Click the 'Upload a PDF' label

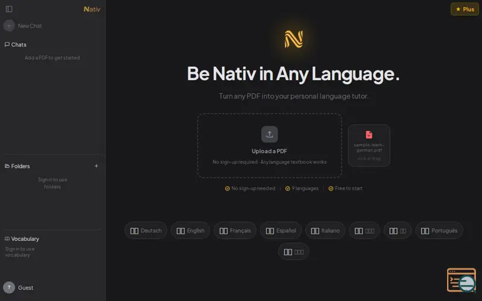(x=269, y=151)
